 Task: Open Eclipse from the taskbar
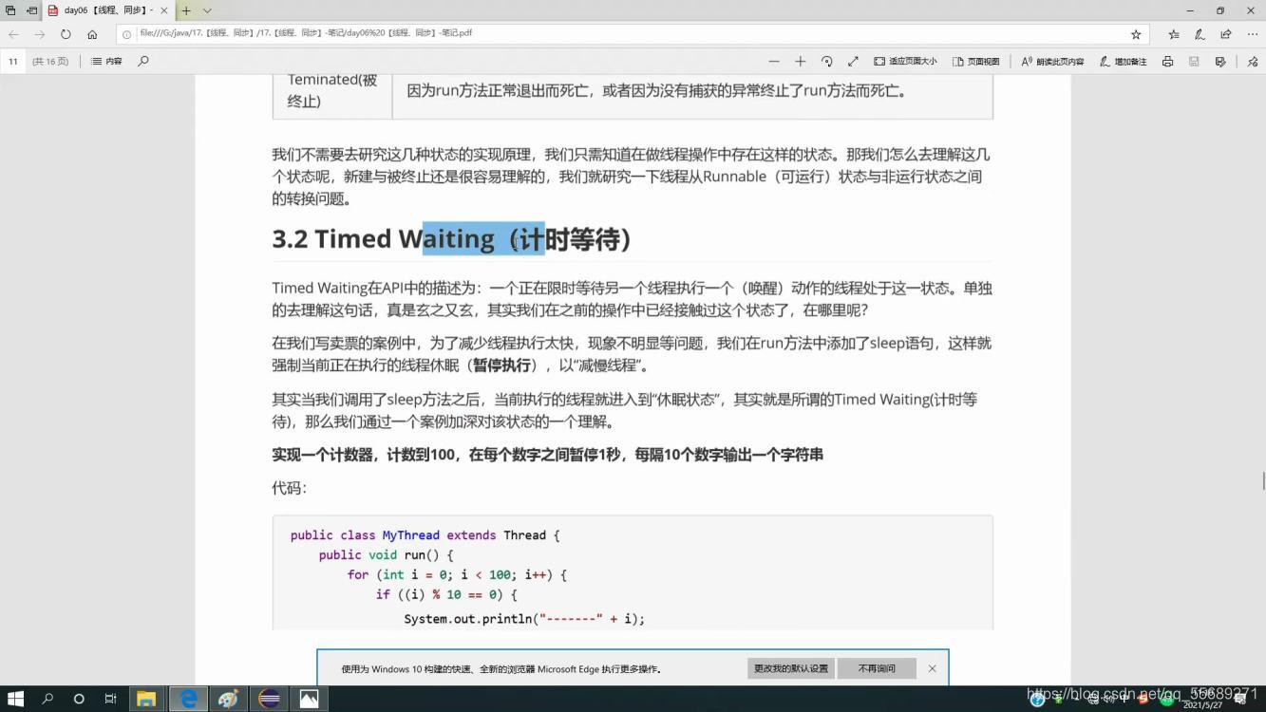[269, 699]
